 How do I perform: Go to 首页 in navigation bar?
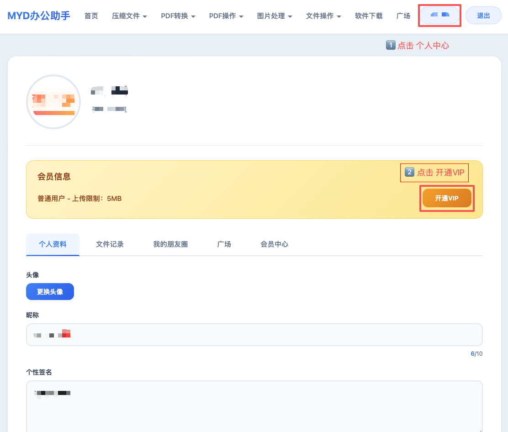pyautogui.click(x=91, y=16)
